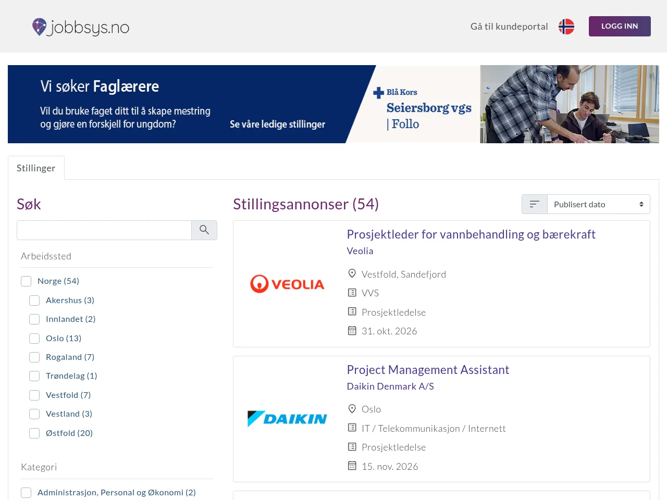
Task: Click the Veolia company name link
Action: (360, 251)
